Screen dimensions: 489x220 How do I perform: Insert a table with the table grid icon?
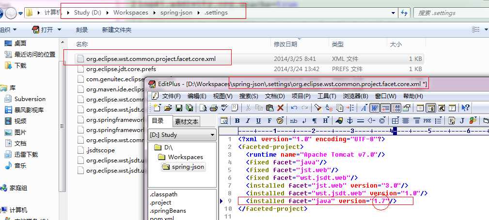[x=395, y=120]
